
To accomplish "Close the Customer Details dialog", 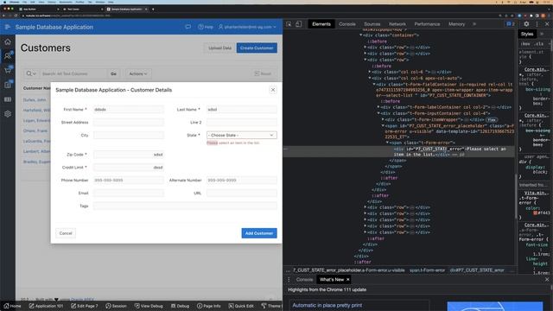I will 273,90.
